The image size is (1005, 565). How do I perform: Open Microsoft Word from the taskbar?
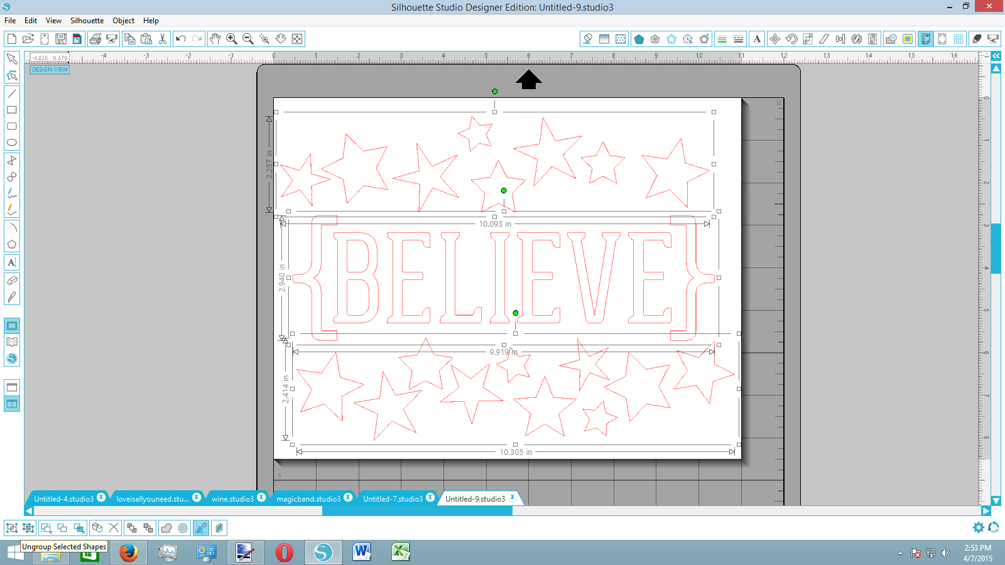click(362, 552)
